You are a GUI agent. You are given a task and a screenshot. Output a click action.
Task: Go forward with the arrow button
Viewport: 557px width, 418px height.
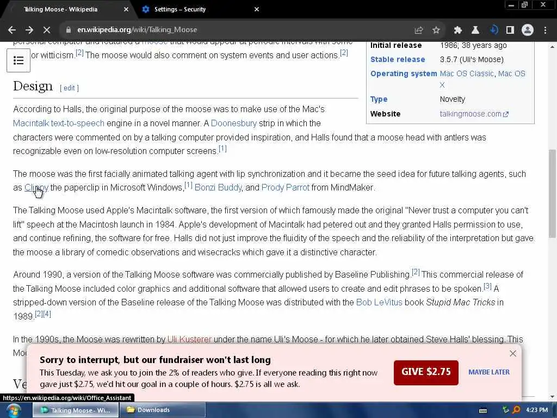click(29, 30)
